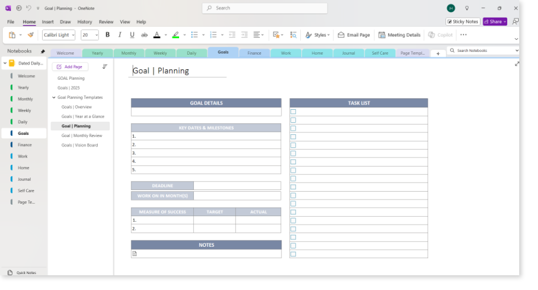Open paragraph alignment options
This screenshot has height=290, width=538.
tap(258, 35)
